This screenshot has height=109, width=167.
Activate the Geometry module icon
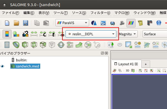[x=103, y=23]
